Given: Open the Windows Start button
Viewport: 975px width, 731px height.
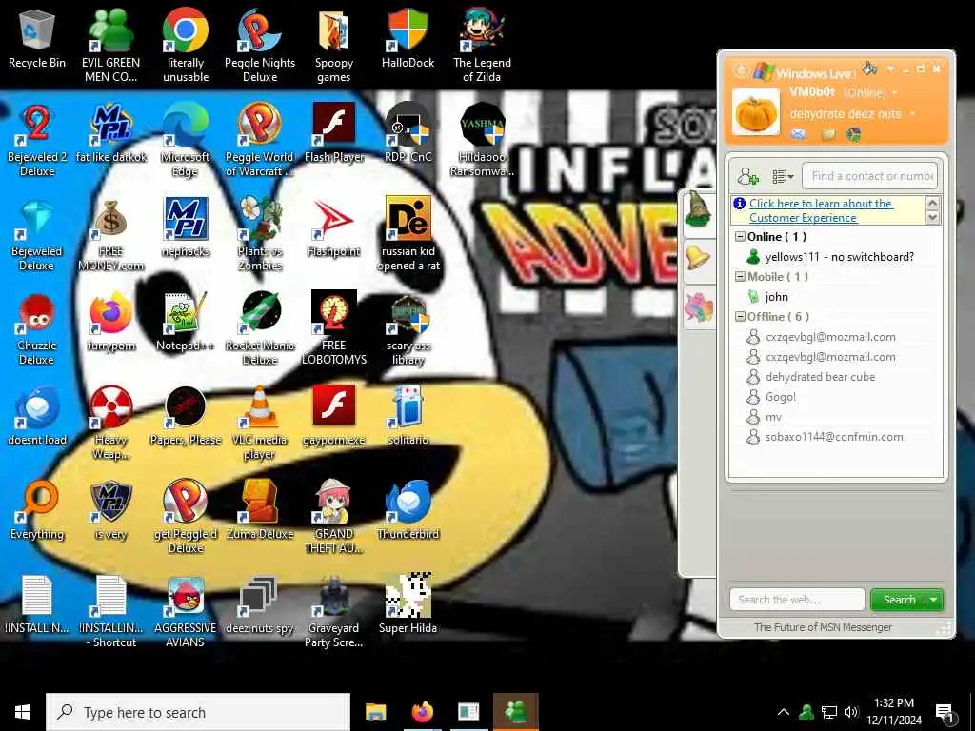Looking at the screenshot, I should click(x=23, y=712).
